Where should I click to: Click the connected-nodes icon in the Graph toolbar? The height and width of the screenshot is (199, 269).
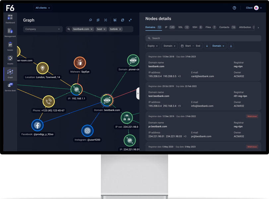[x=115, y=20]
